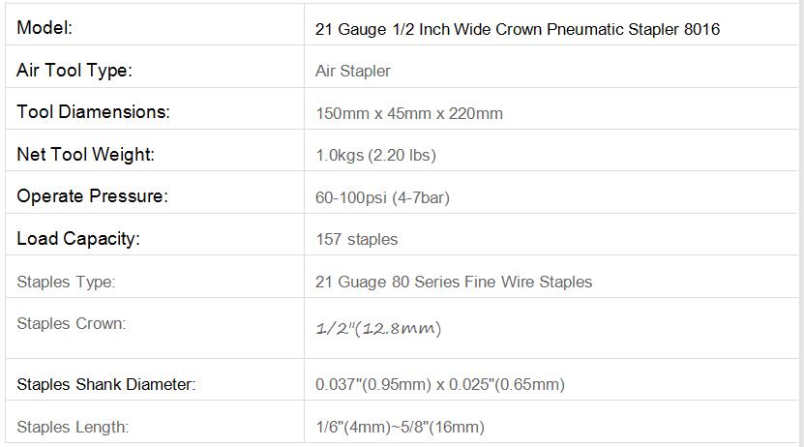
Task: Click the Operate Pressure label
Action: pos(92,196)
